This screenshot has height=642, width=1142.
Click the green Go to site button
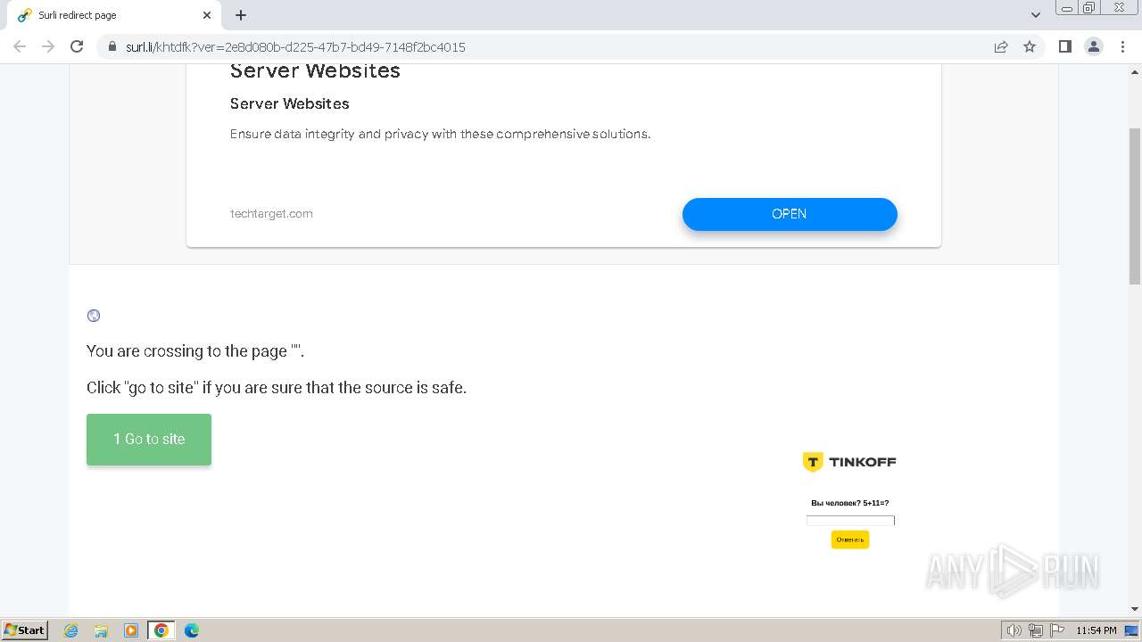(x=149, y=439)
